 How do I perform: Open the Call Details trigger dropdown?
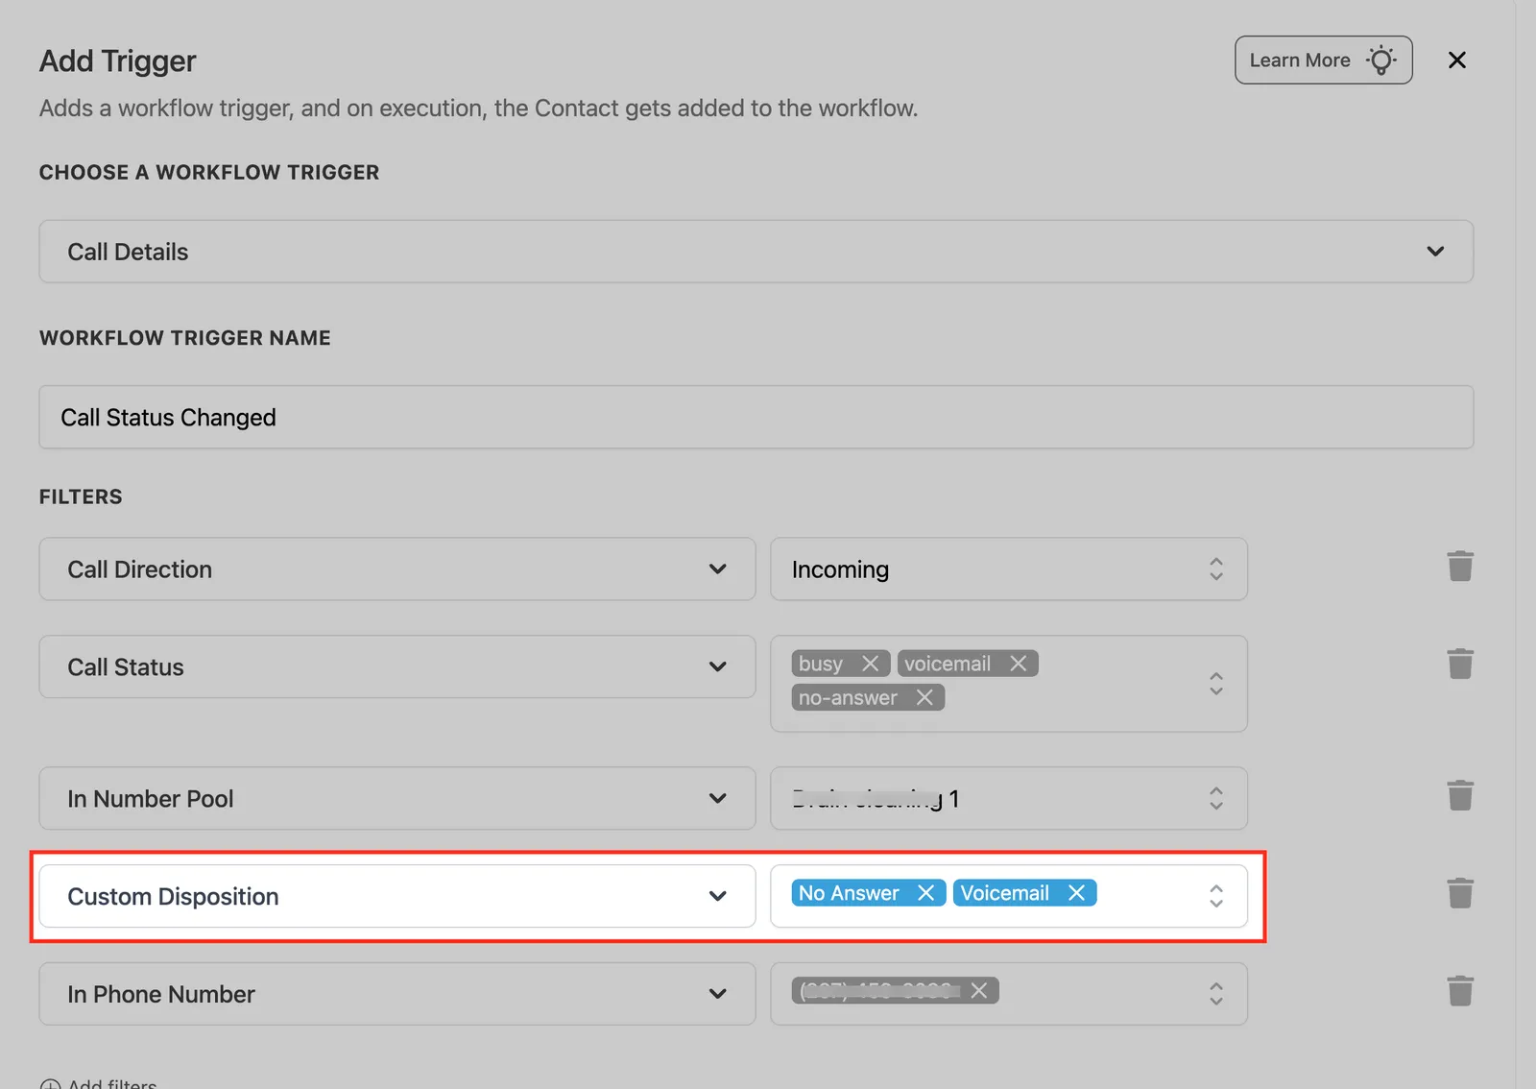(x=756, y=252)
